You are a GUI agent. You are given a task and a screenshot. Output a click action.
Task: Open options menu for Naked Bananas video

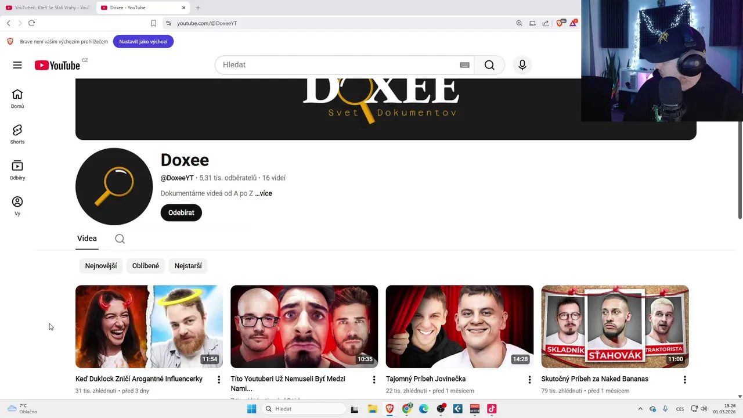684,380
